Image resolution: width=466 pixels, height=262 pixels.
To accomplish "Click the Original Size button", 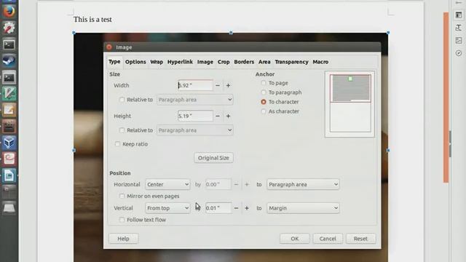I will [x=213, y=158].
